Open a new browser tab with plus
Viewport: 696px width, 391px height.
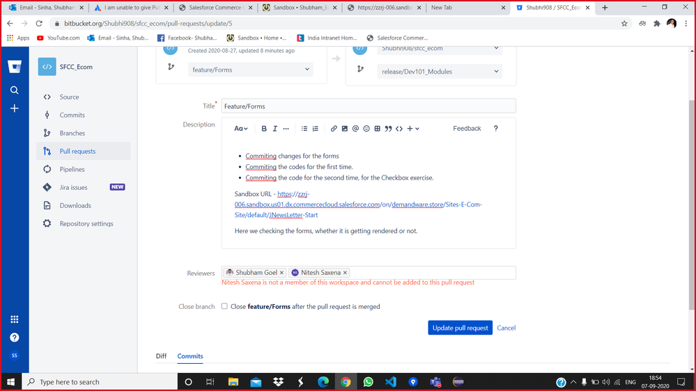[x=605, y=8]
